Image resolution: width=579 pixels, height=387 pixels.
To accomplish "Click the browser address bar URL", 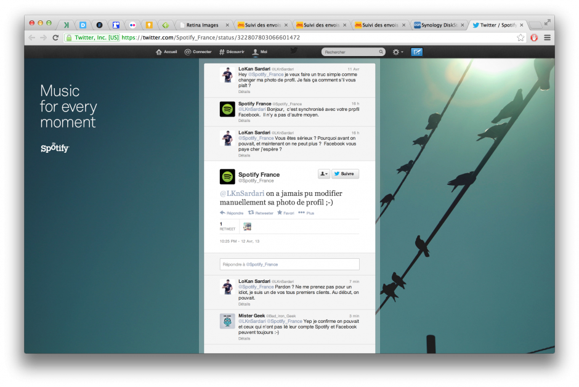I will (211, 38).
